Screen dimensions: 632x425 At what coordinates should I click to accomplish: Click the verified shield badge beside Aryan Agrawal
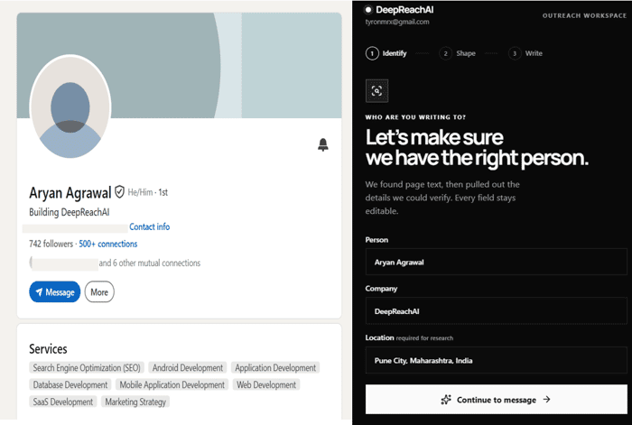tap(119, 192)
